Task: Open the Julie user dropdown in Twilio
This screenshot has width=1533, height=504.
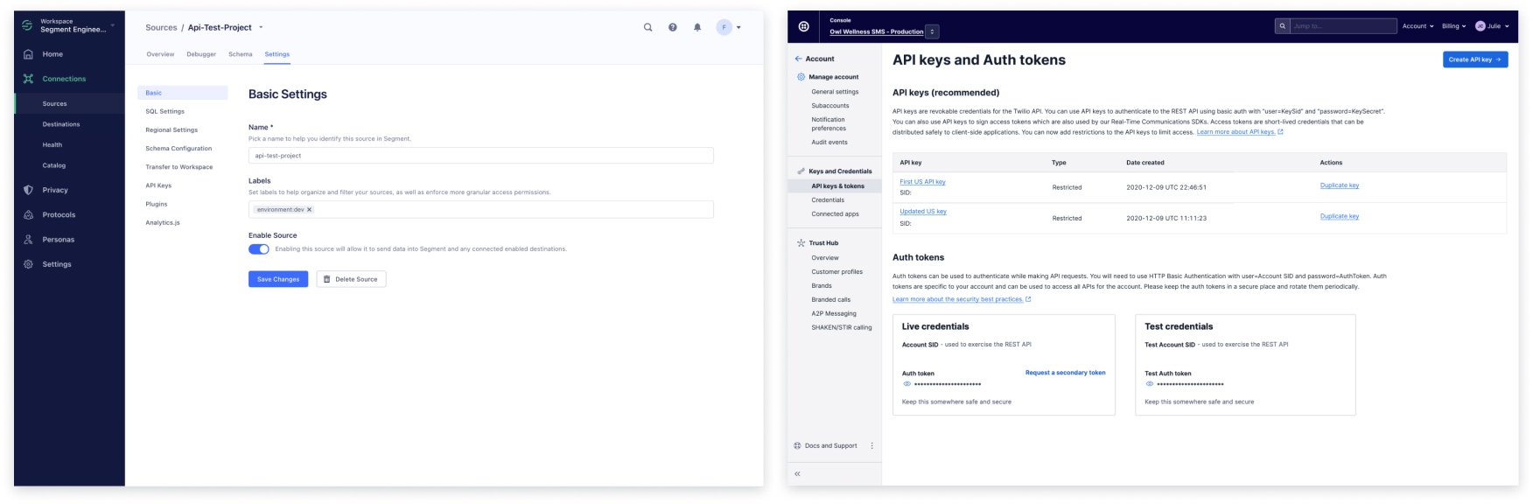Action: (1493, 26)
